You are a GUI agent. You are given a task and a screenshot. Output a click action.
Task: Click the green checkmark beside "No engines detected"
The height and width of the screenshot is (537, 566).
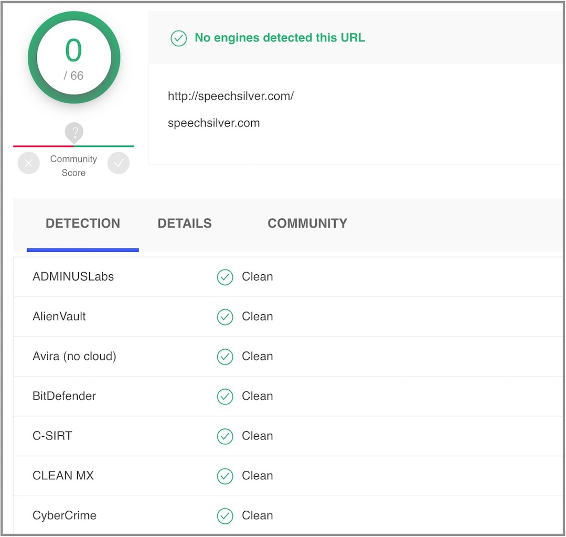coord(178,38)
